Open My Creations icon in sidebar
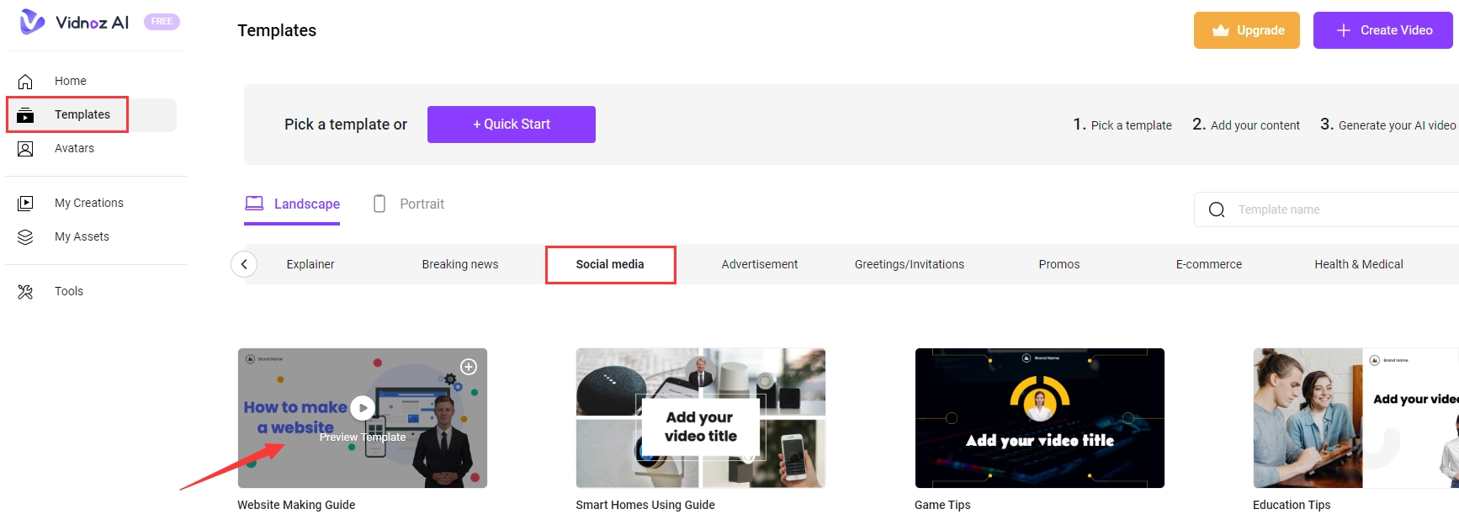This screenshot has width=1459, height=525. [25, 204]
